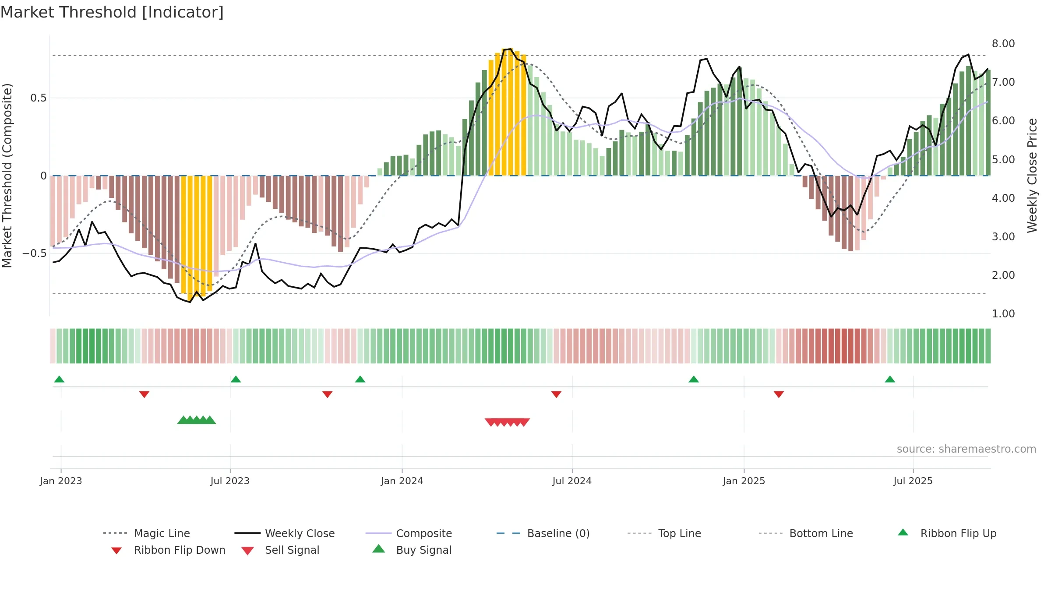Click the −0.5 composite axis tick
The width and height of the screenshot is (1051, 591).
[x=35, y=253]
